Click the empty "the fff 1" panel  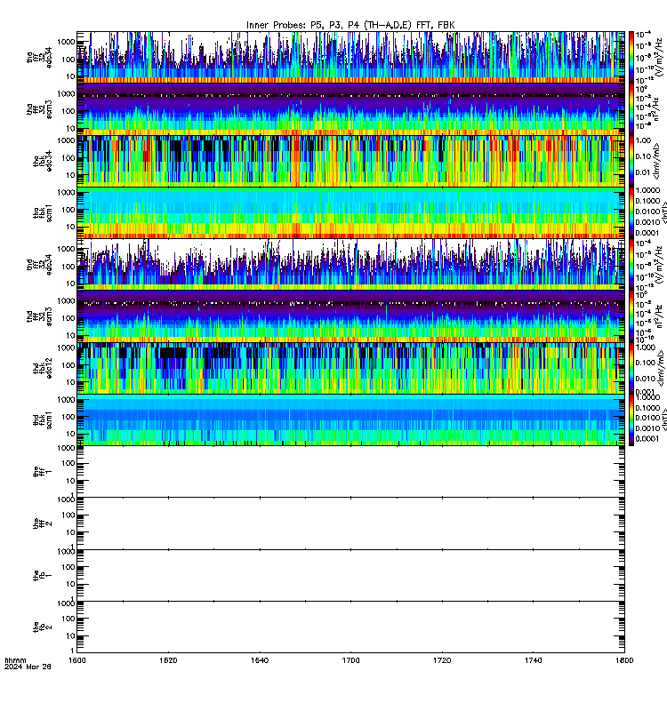[350, 472]
